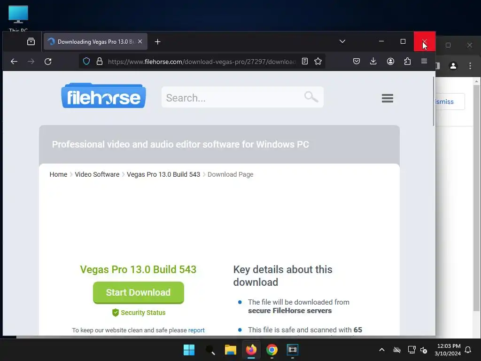Go back to previous page
481x361 pixels.
(14, 62)
